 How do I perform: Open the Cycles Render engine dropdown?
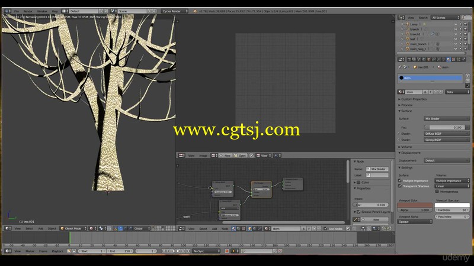click(174, 11)
